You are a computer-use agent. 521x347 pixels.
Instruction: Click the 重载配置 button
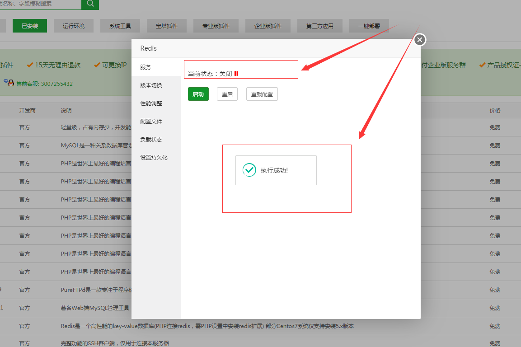262,94
